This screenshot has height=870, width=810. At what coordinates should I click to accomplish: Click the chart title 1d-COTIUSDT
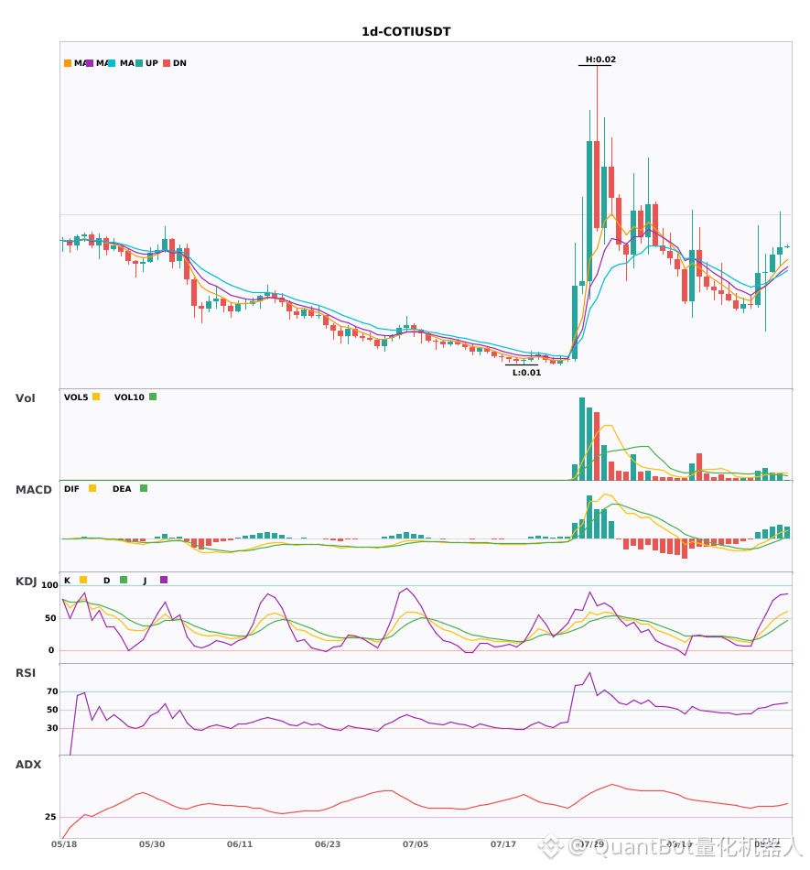tap(405, 32)
